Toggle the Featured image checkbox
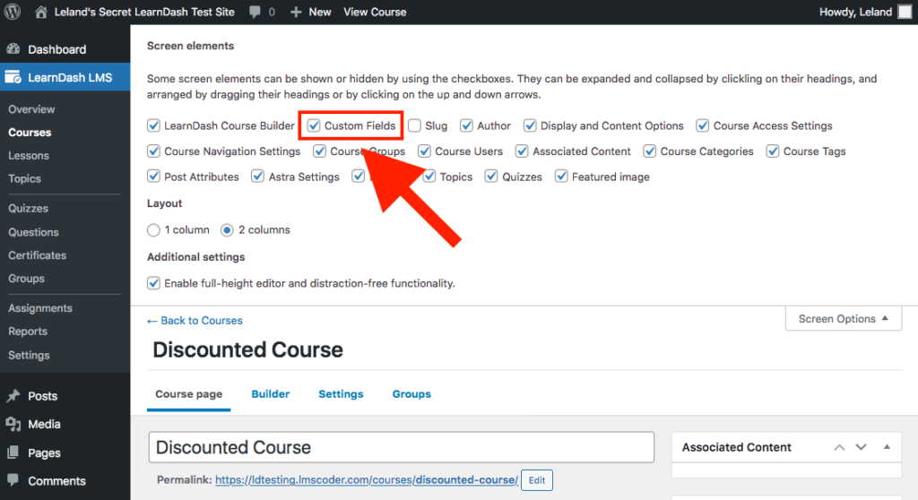 562,177
